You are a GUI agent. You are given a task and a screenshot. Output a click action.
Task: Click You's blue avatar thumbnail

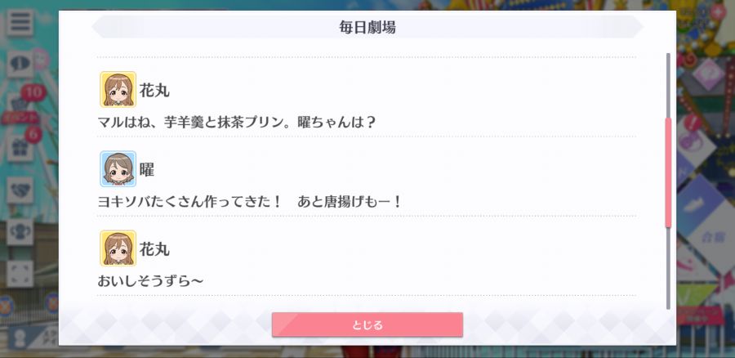[118, 169]
